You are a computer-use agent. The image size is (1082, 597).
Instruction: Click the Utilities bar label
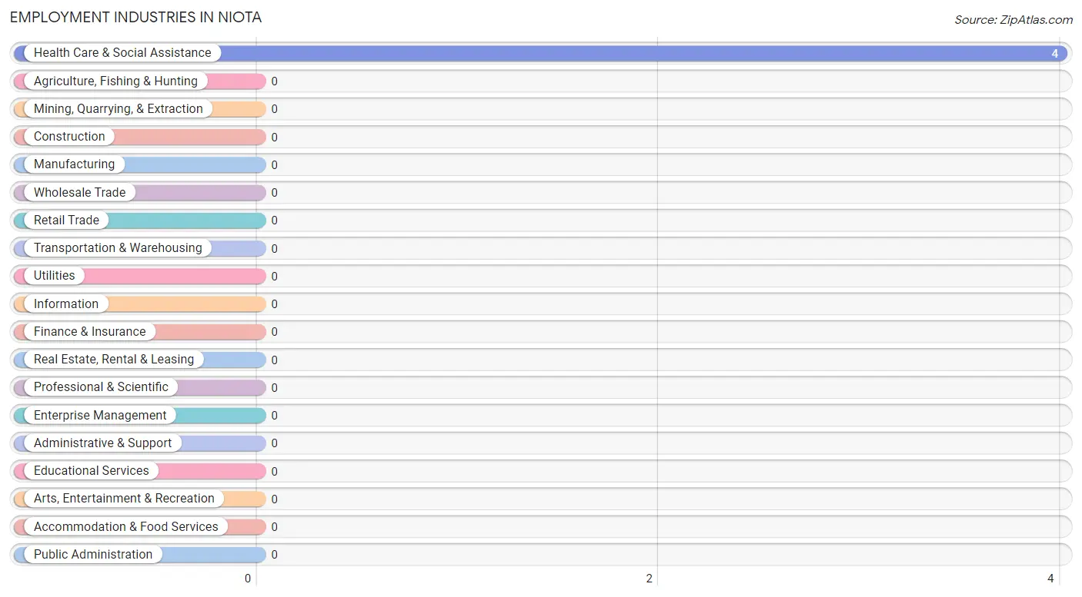55,276
